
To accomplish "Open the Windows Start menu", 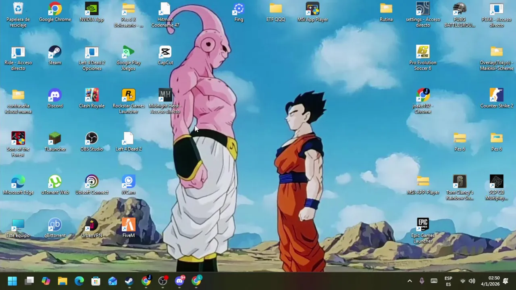I will [12, 281].
